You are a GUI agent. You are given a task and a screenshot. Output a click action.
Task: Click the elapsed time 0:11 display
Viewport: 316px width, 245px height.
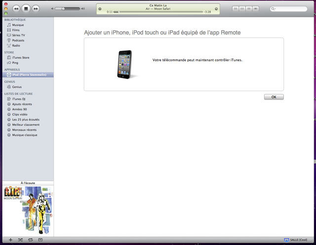[110, 12]
